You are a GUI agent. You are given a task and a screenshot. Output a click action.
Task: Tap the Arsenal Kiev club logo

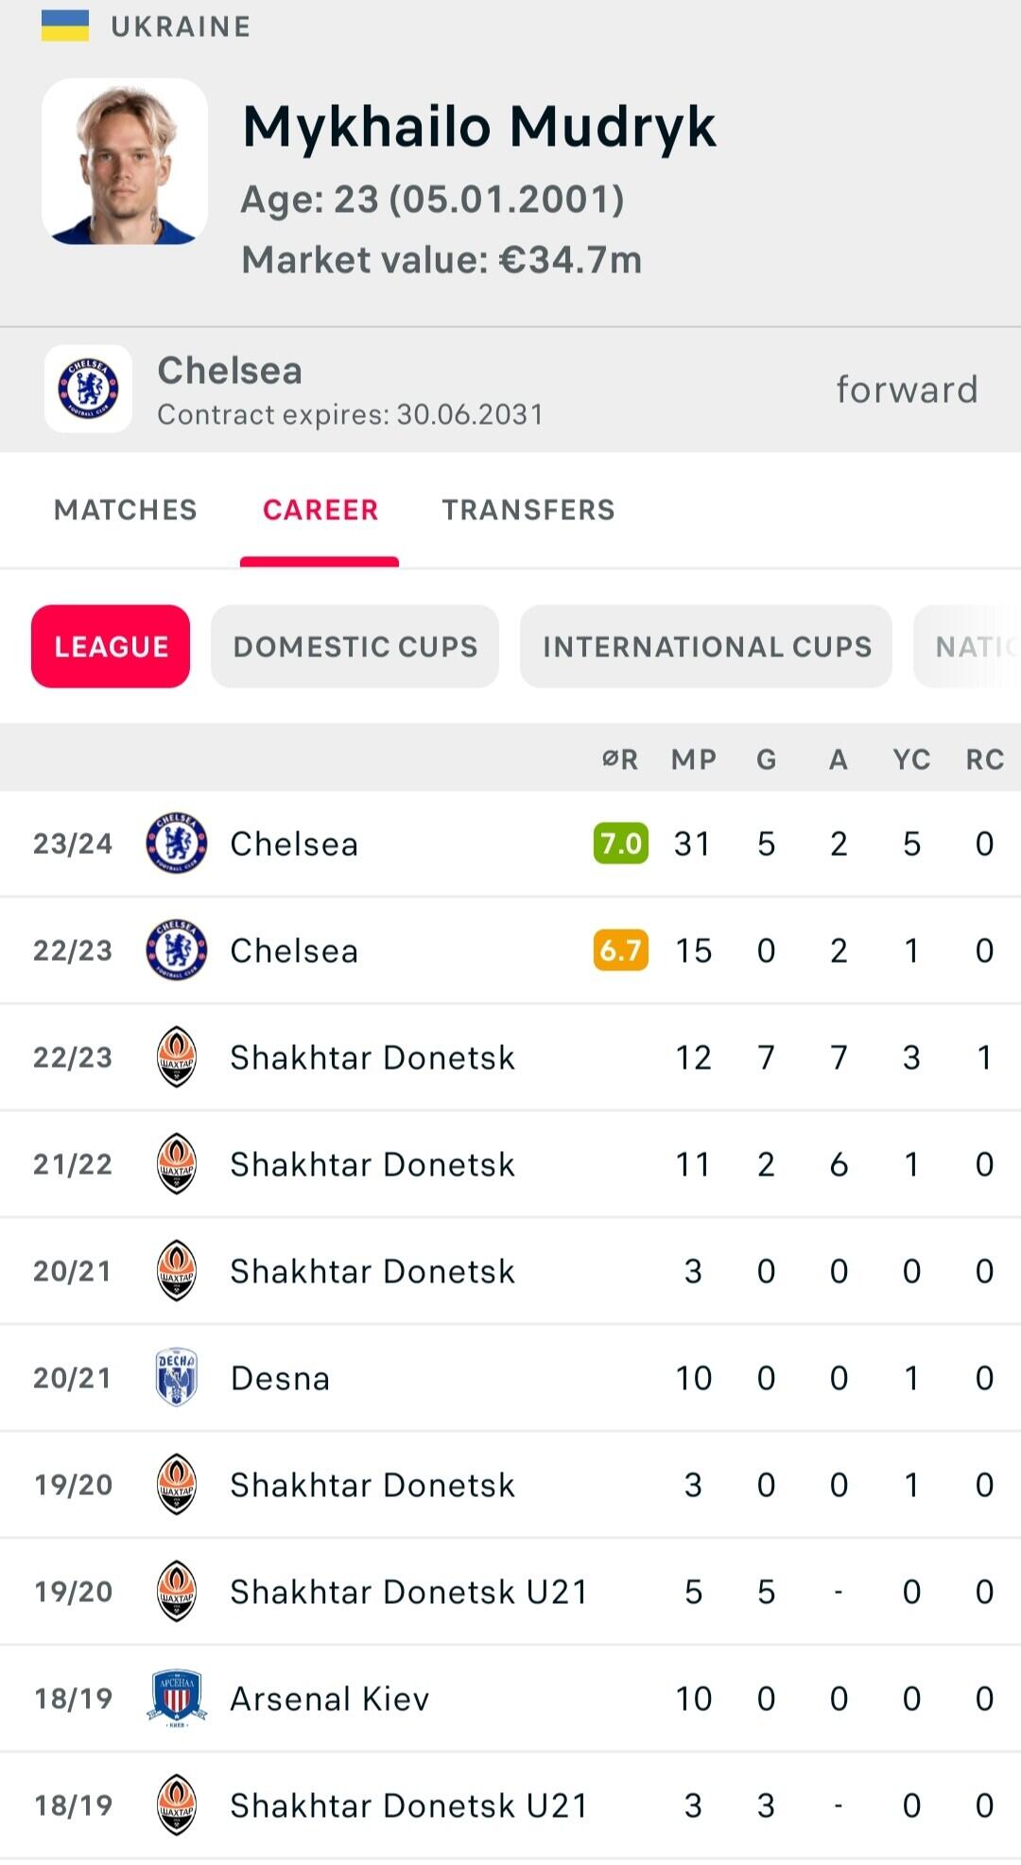tap(177, 1698)
